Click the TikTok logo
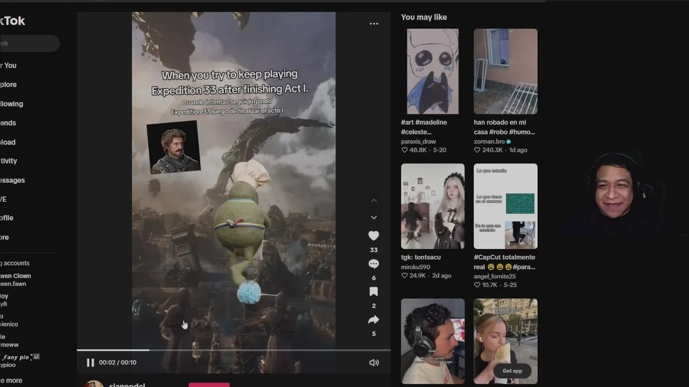689x387 pixels. [12, 21]
